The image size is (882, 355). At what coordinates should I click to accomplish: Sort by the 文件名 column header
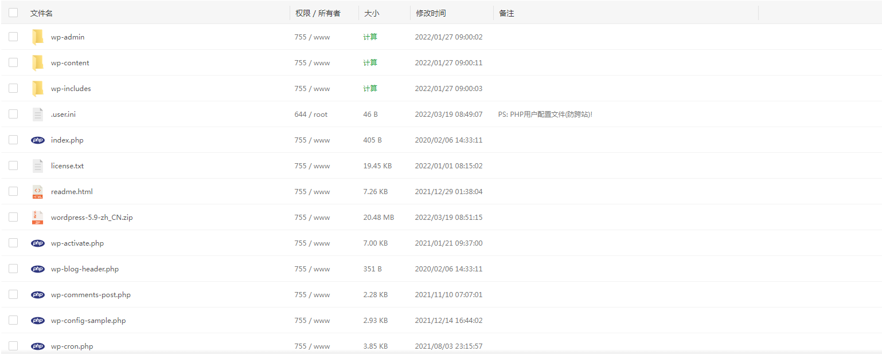(41, 13)
